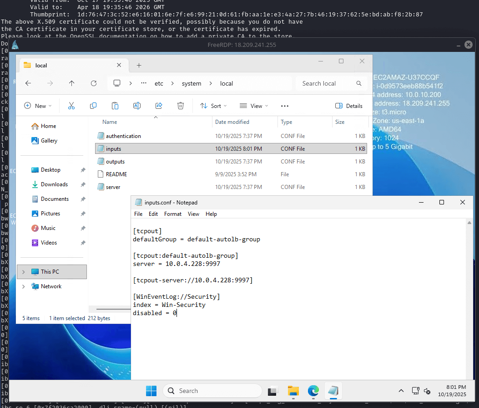Screen dimensions: 479x408
Task: Click the Delete trash can icon
Action: click(x=181, y=106)
